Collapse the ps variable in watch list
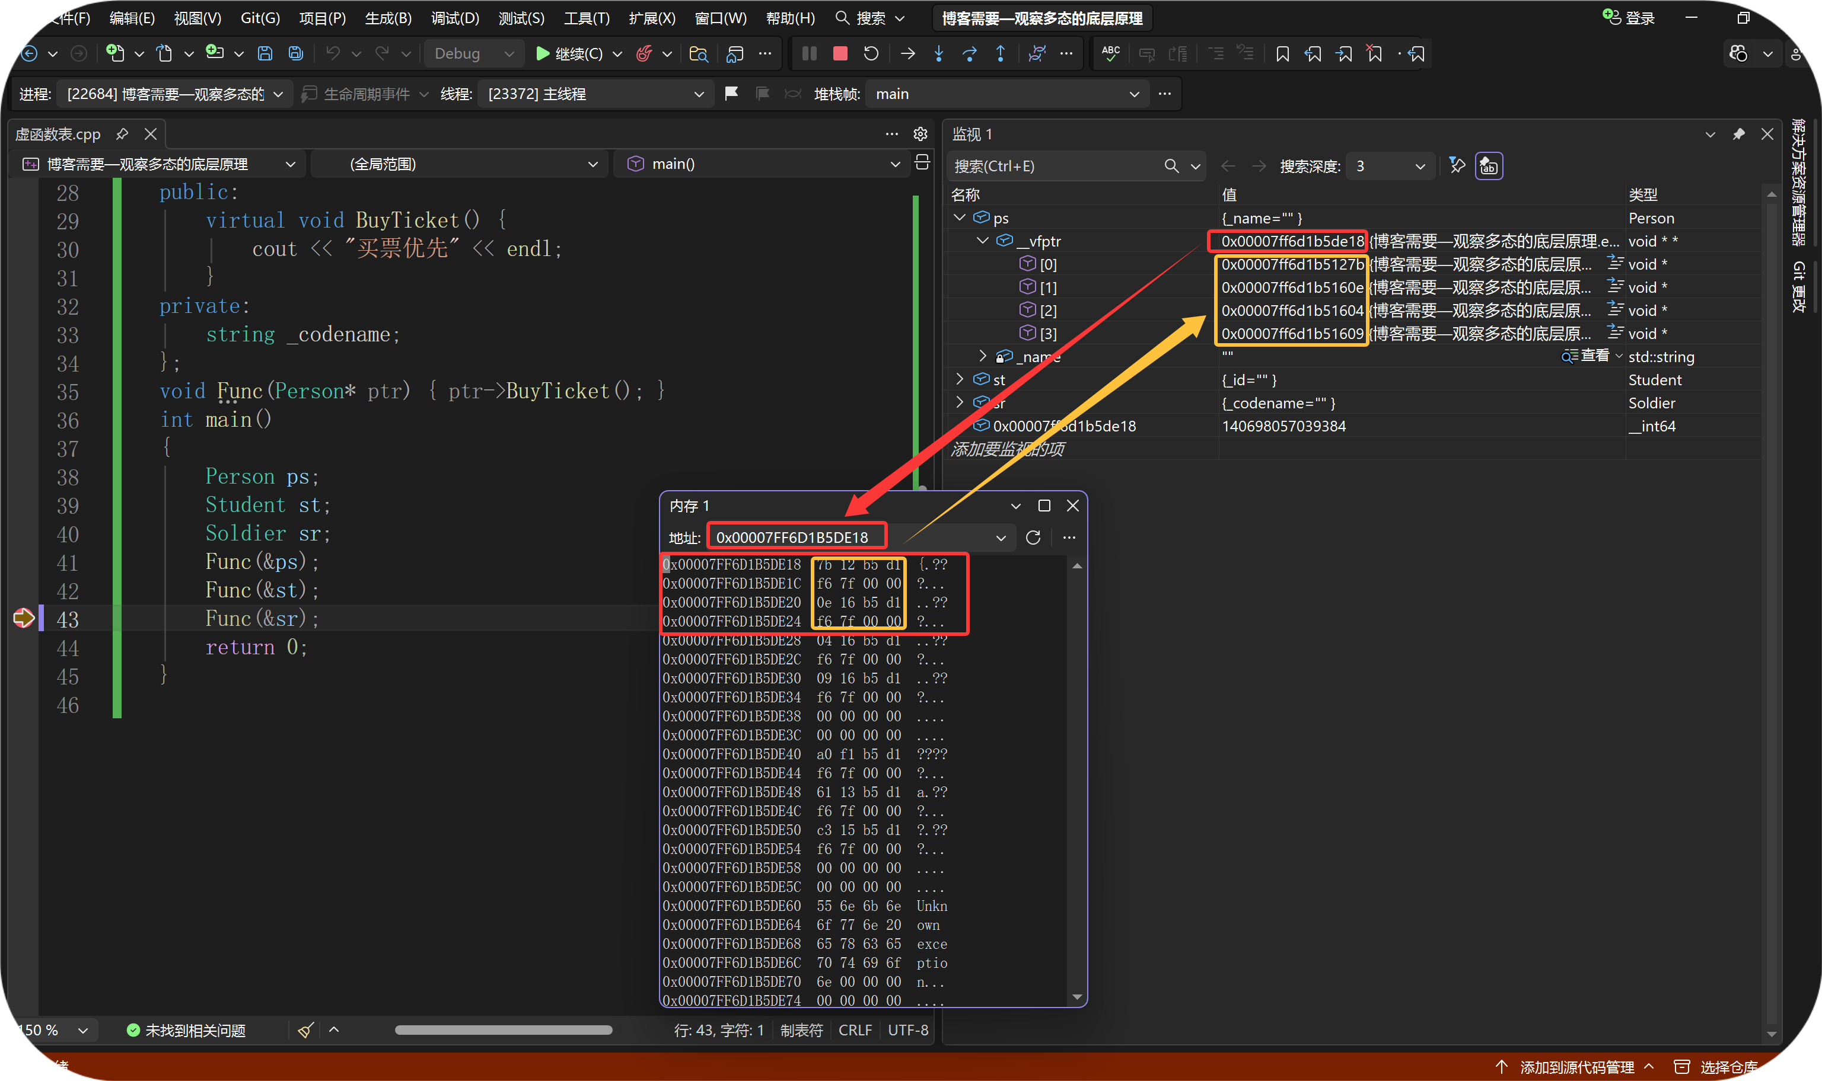This screenshot has width=1822, height=1081. [x=959, y=218]
